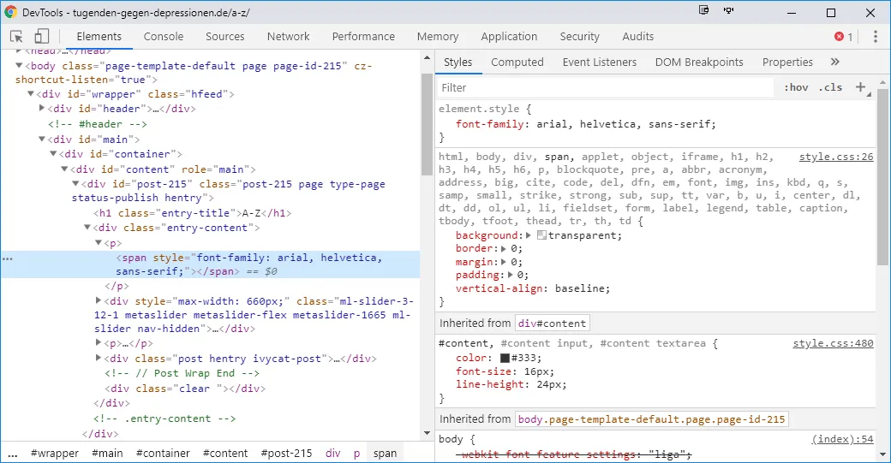Image resolution: width=891 pixels, height=463 pixels.
Task: Open the style.css:480 source link
Action: 833,343
